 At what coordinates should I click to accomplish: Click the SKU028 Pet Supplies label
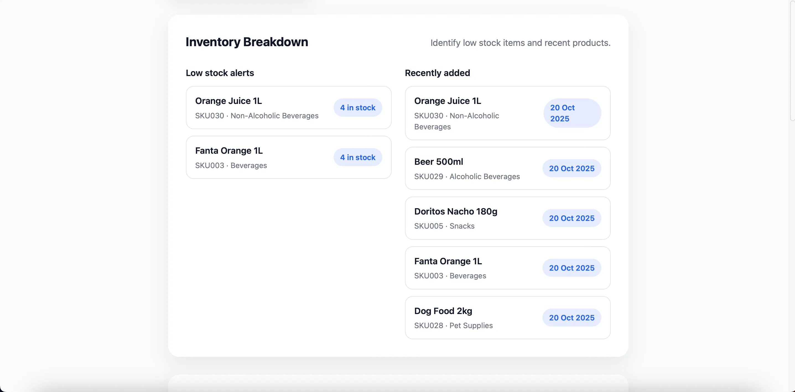tap(453, 325)
